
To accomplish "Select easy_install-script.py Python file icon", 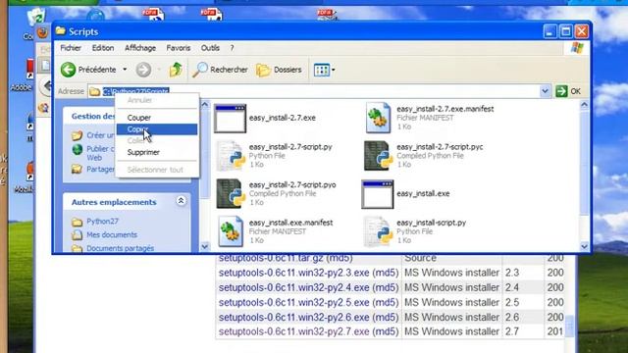I will point(378,231).
